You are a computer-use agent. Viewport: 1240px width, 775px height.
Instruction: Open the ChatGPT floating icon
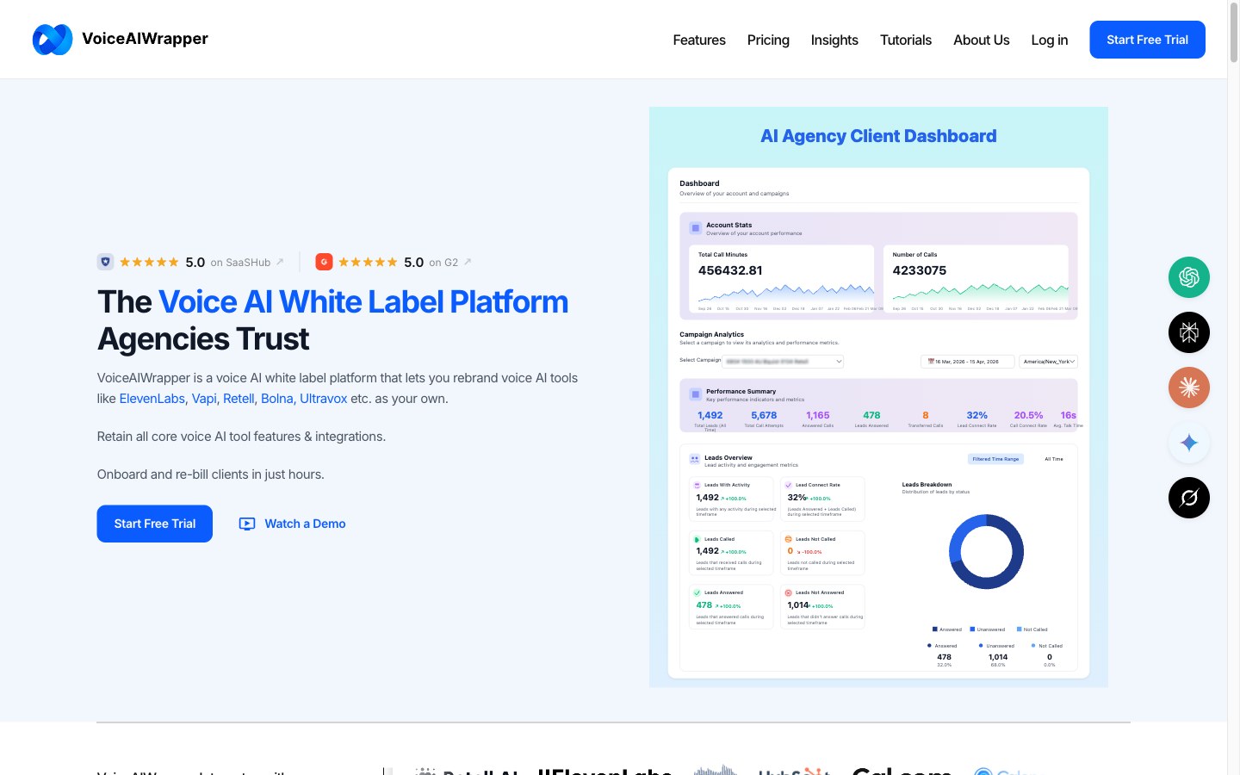[x=1189, y=277]
